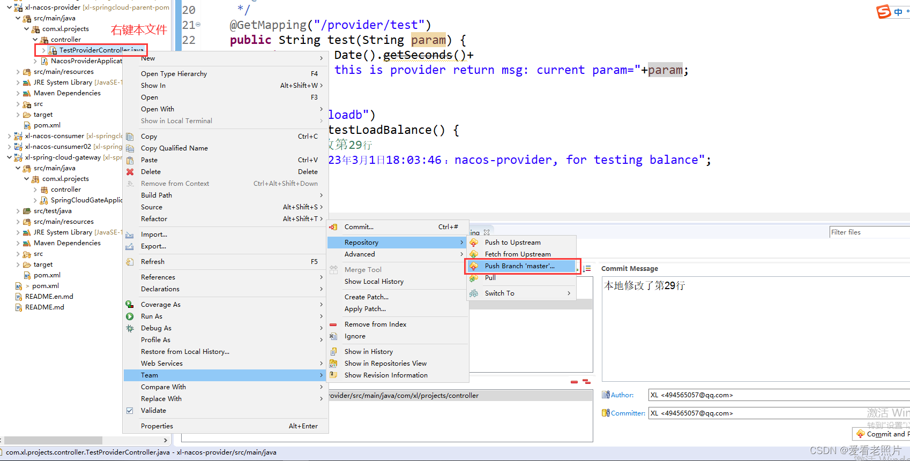Click the green Run As icon
The width and height of the screenshot is (910, 461).
[x=130, y=316]
